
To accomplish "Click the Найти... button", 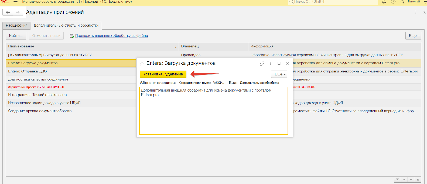I will [x=16, y=36].
